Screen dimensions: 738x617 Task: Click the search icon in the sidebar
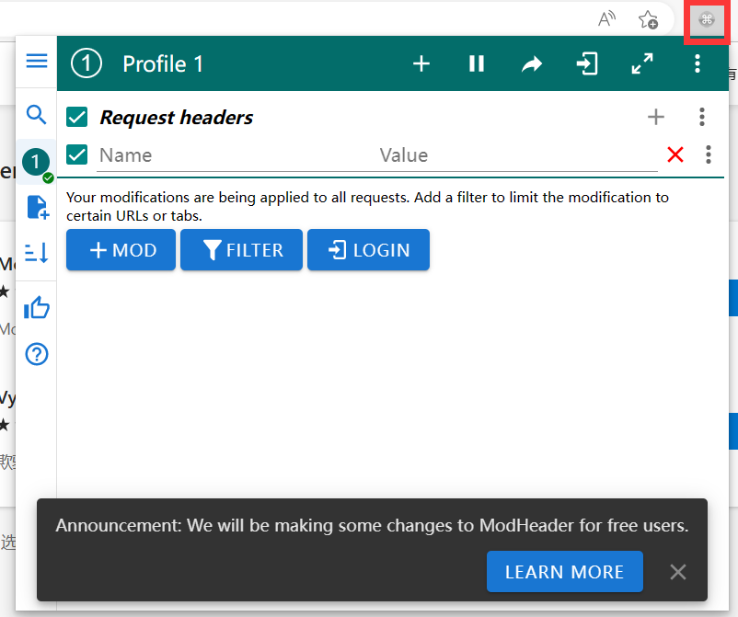coord(36,114)
